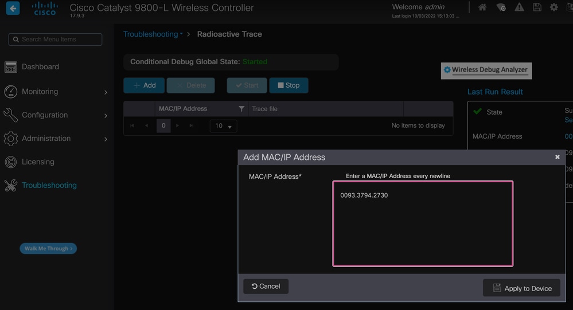The image size is (573, 310).
Task: Click the save configuration floppy icon
Action: tap(537, 7)
